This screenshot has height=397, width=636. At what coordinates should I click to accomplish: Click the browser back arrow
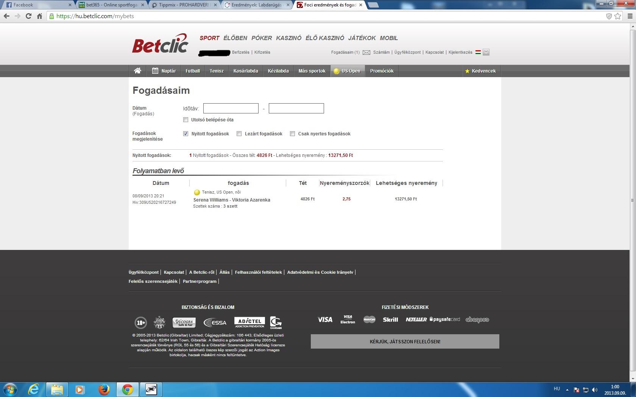pos(6,16)
